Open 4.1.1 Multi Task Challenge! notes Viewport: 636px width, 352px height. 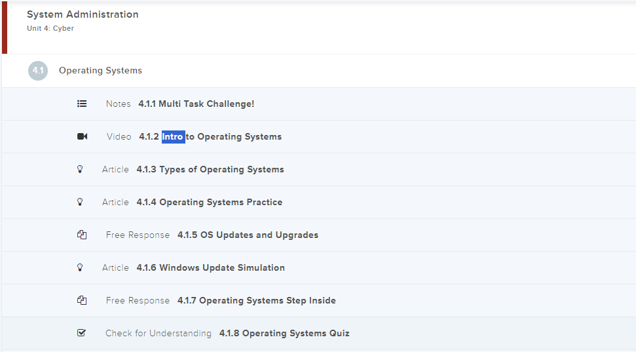196,104
